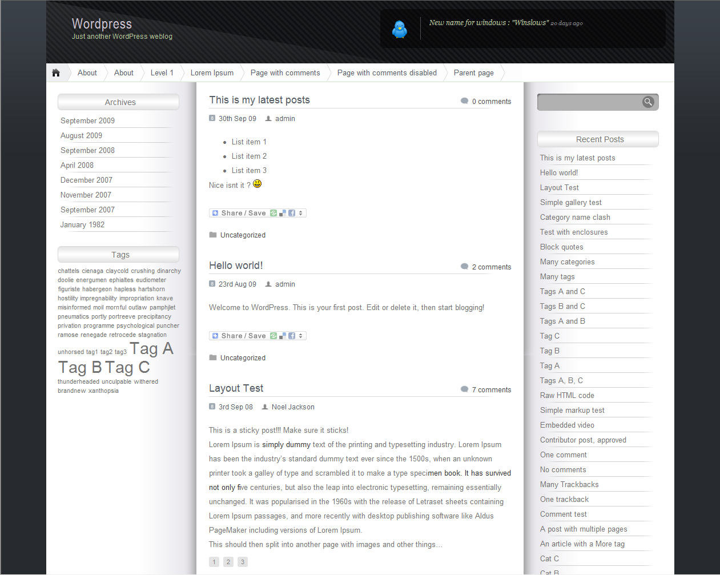Open the 'Page with comments' menu item

point(285,73)
